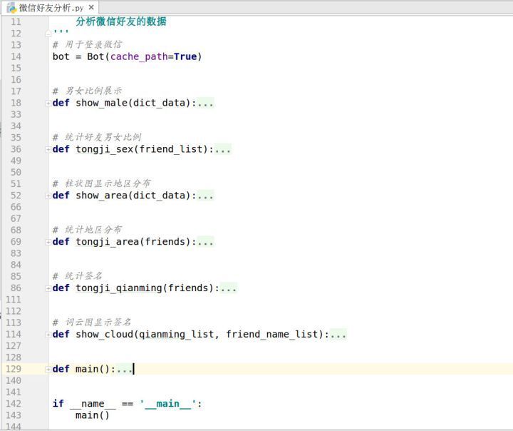This screenshot has height=431, width=513.
Task: Click the folded ellipsis after show_area(dict_data):
Action: click(x=205, y=196)
